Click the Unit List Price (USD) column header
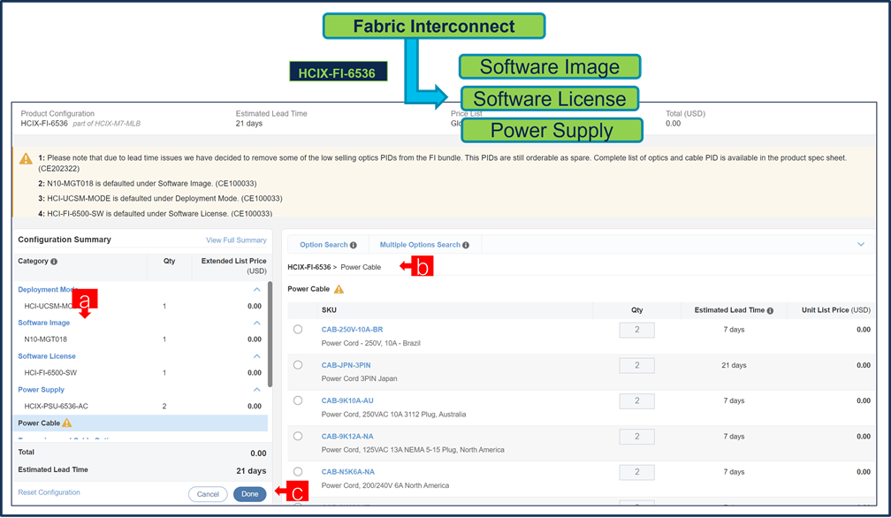The width and height of the screenshot is (891, 518). tap(836, 310)
